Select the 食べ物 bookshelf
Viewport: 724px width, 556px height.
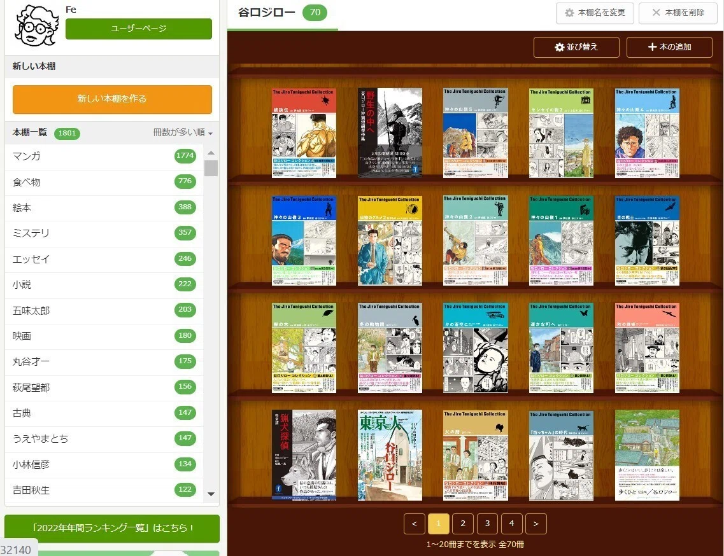104,182
